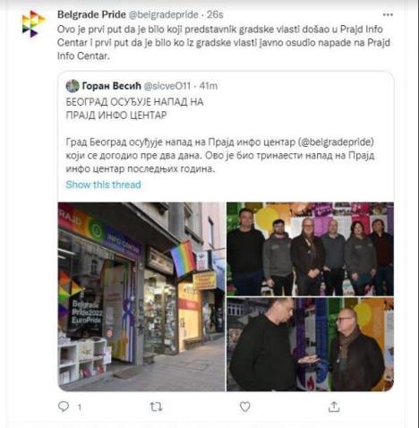Image resolution: width=419 pixels, height=428 pixels.
Task: Open the @belgradepride mention in quoted tweet
Action: 336,142
